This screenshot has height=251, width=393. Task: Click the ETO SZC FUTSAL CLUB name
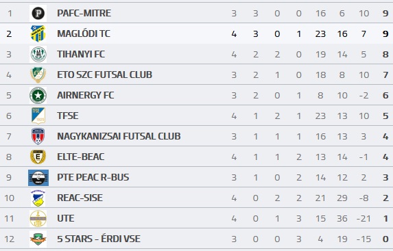(104, 75)
